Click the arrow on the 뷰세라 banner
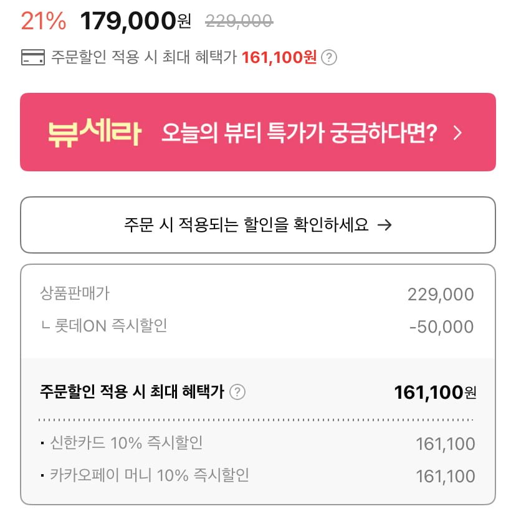This screenshot has width=516, height=519. 458,133
